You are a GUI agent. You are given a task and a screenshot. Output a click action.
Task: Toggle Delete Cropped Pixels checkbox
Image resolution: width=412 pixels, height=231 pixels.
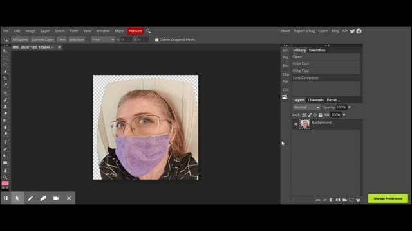pos(156,40)
